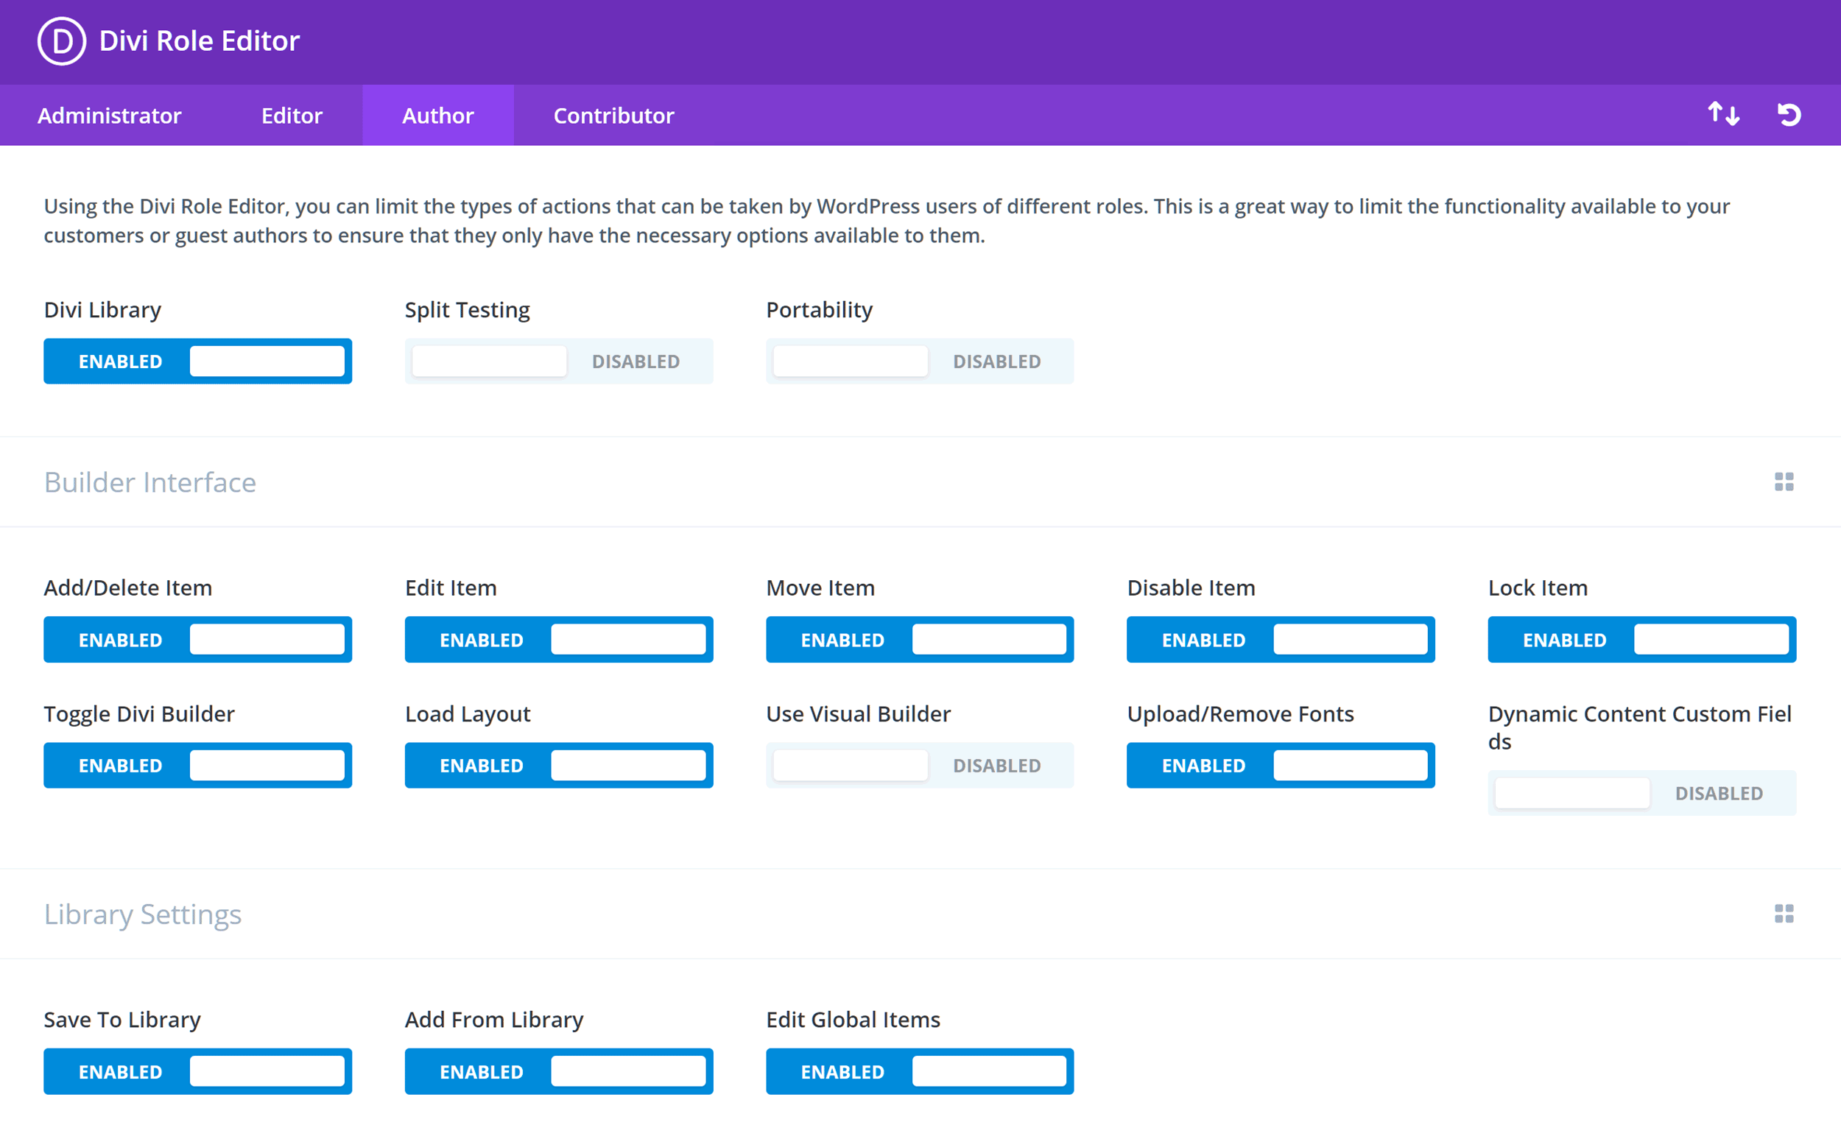
Task: Enable the Portability toggle
Action: coord(920,362)
